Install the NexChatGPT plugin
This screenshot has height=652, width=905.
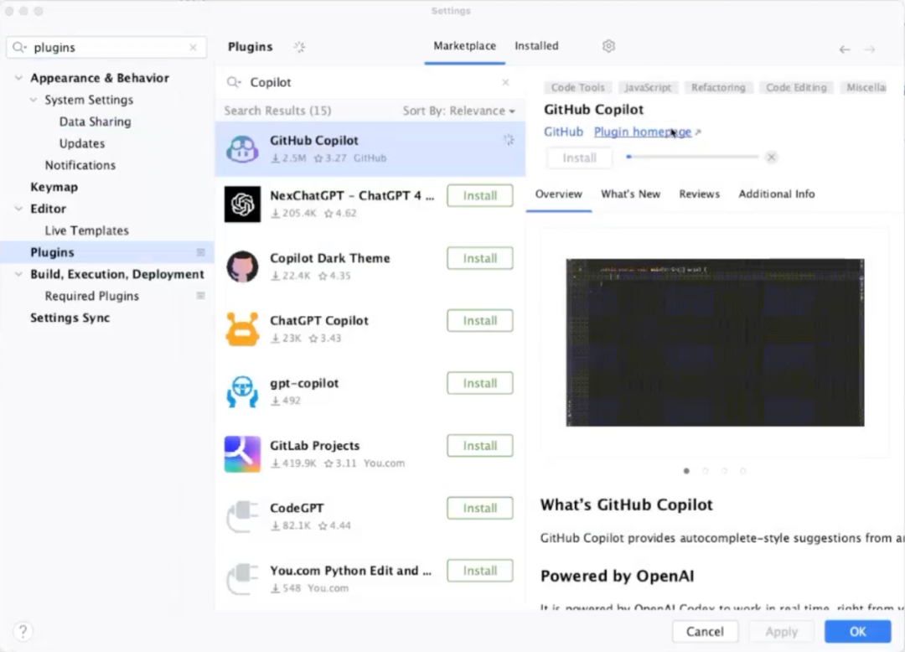(479, 195)
